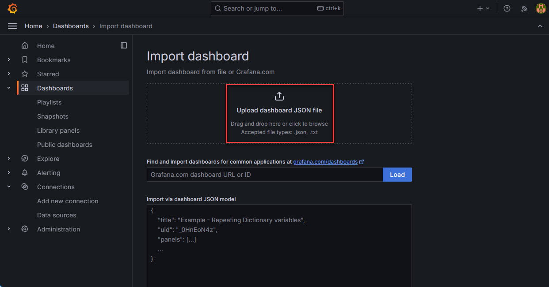The image size is (549, 287).
Task: Open the plus create-new dropdown
Action: 484,8
